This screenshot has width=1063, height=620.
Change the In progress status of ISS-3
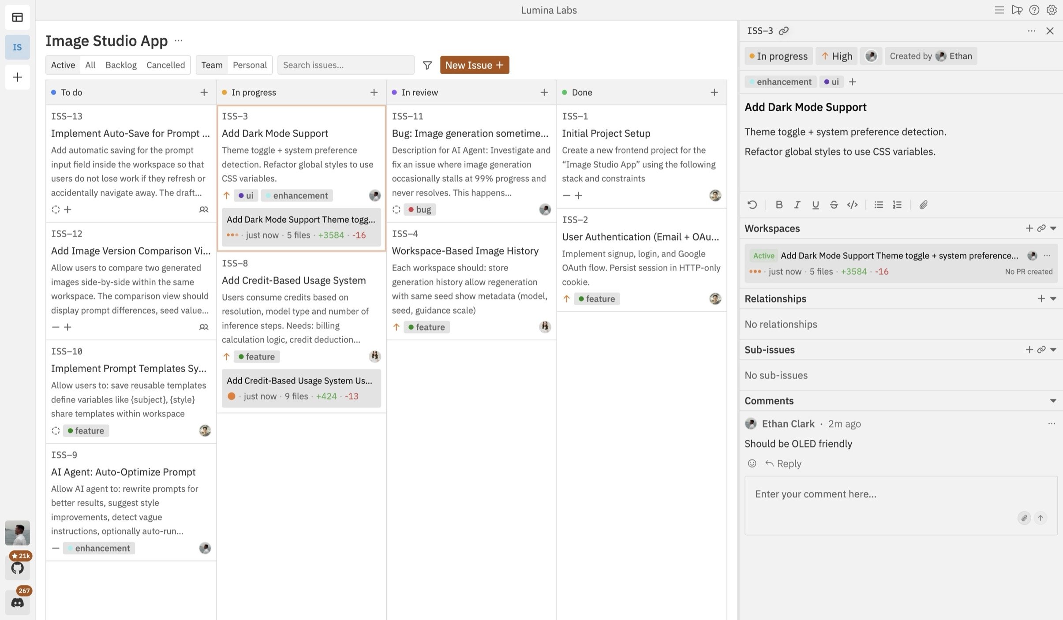pos(778,56)
